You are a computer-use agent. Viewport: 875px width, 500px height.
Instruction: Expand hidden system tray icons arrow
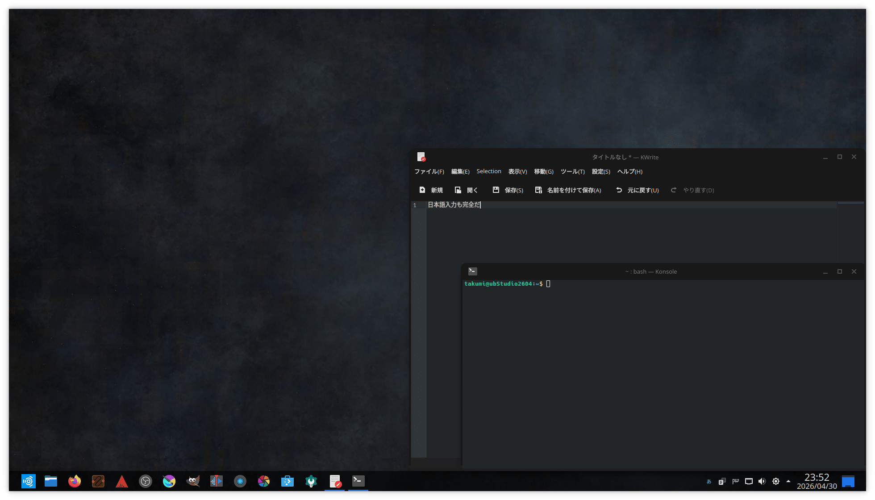click(x=788, y=481)
